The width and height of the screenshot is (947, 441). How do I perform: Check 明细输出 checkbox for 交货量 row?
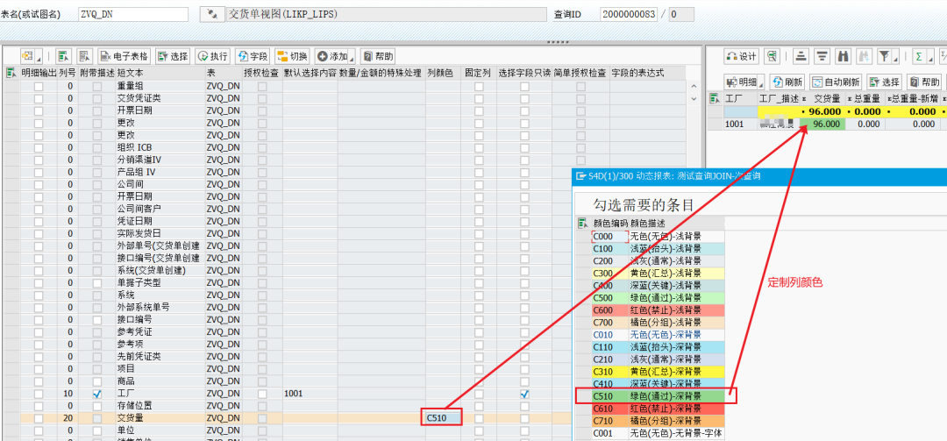39,418
